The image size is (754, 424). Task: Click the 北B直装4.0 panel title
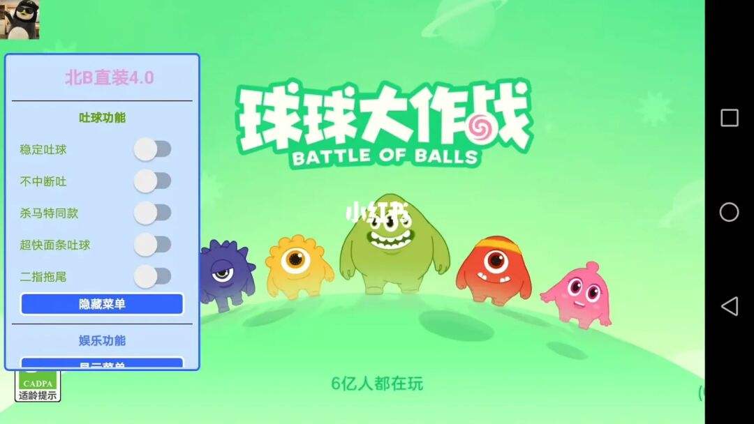pos(109,78)
